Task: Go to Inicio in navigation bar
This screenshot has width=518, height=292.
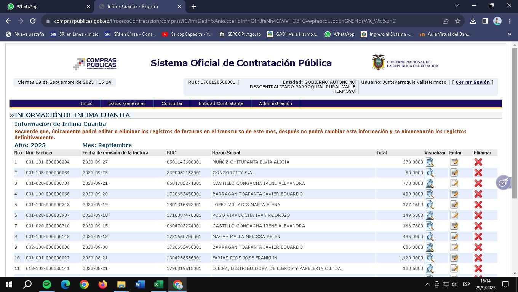Action: (86, 103)
